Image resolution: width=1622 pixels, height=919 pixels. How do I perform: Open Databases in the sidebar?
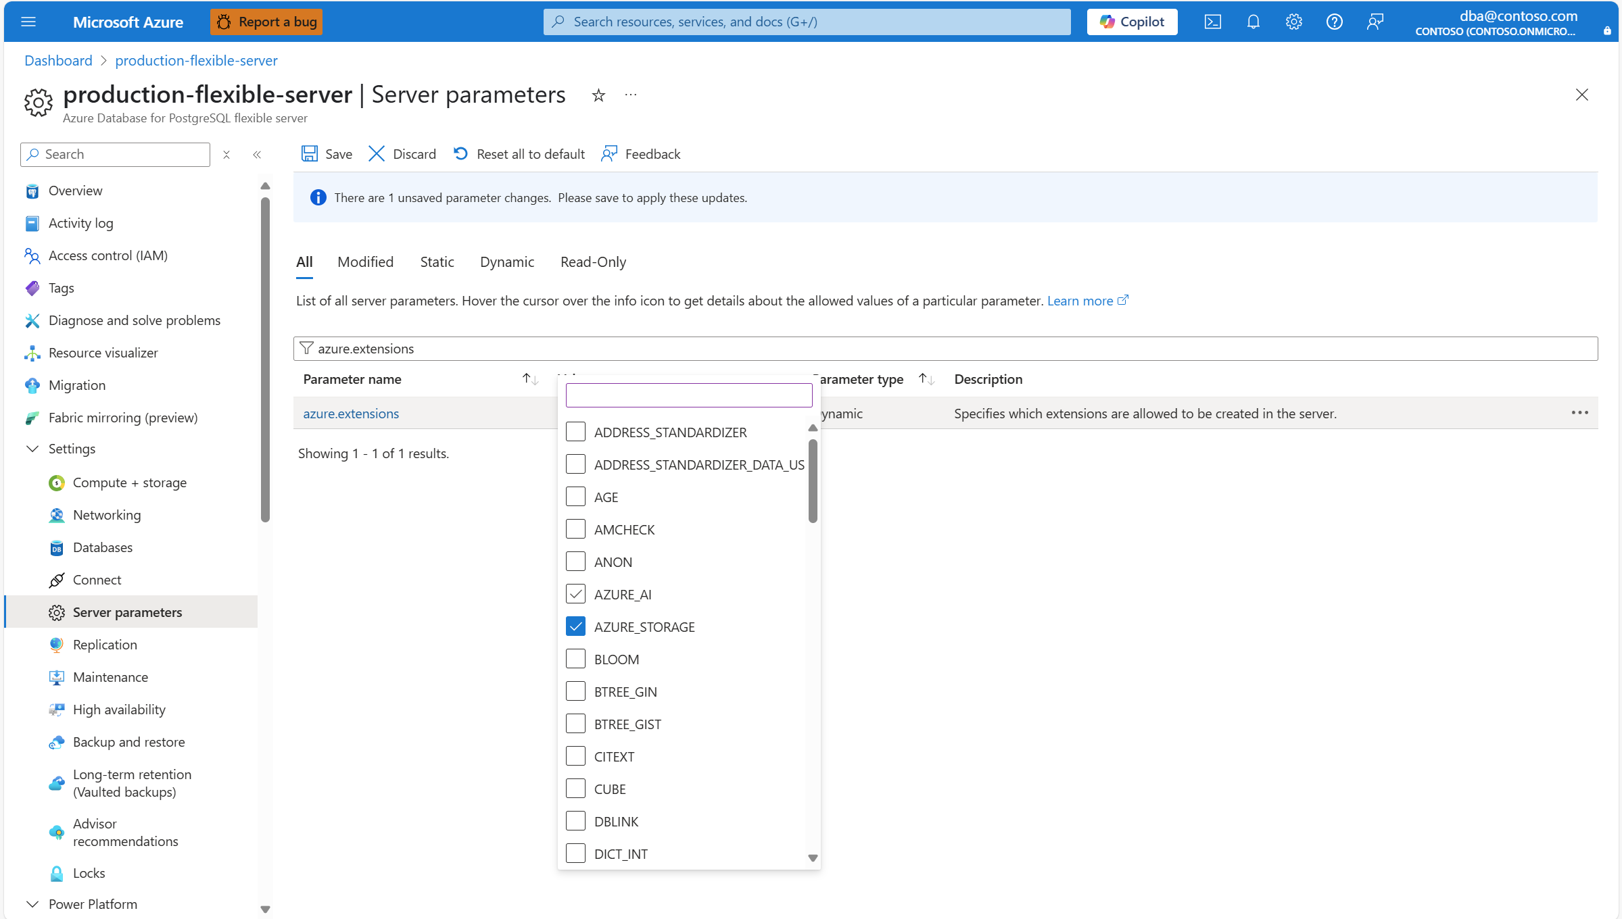[102, 547]
